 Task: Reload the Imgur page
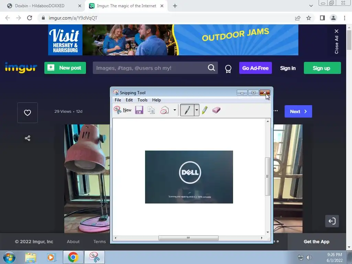30,18
